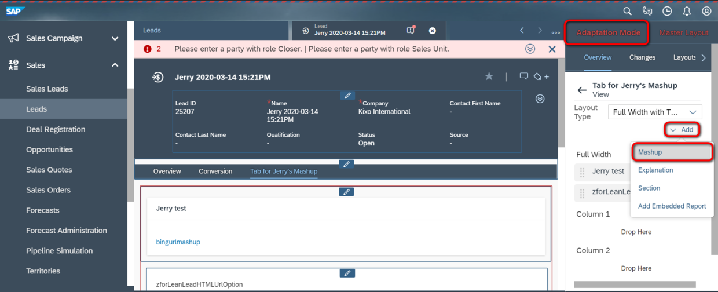The image size is (718, 292).
Task: Switch to Overview tab in adaptation panel
Action: point(598,57)
